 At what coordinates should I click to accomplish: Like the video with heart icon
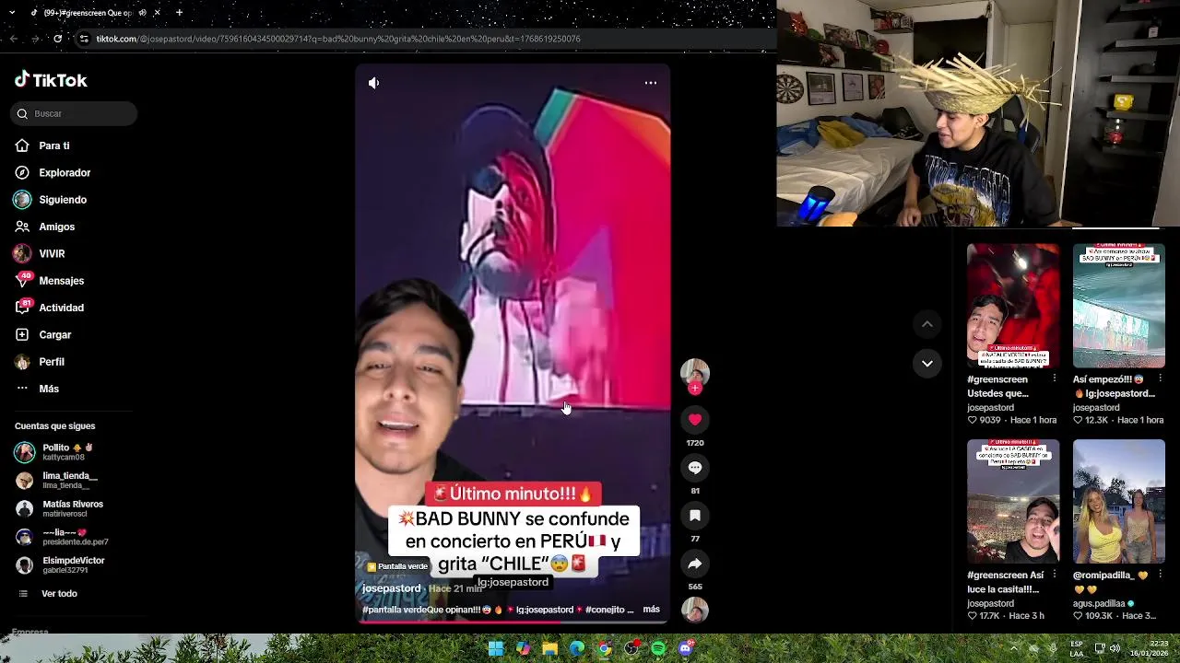(x=695, y=420)
